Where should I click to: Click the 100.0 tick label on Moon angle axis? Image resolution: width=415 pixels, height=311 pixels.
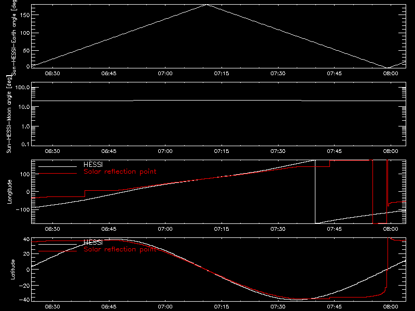22,88
